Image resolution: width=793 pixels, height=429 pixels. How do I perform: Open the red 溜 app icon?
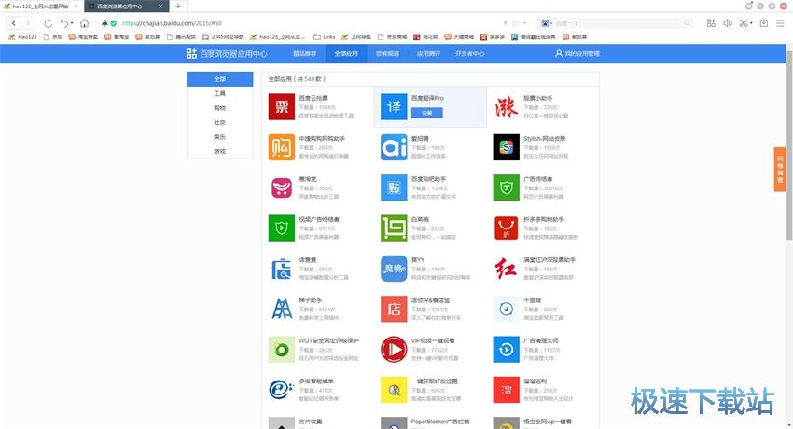point(507,390)
